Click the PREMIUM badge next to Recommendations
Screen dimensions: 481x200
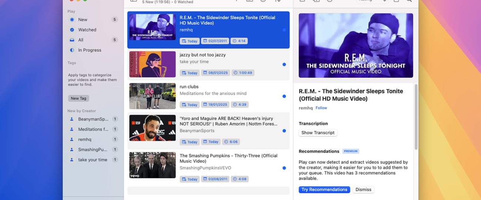tap(351, 151)
